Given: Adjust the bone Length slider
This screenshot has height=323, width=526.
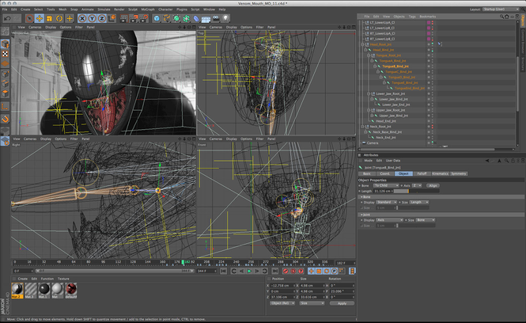Looking at the screenshot, I should (416, 191).
